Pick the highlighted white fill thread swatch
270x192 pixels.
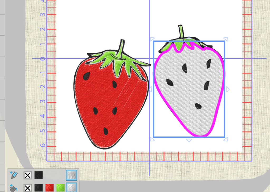pyautogui.click(x=71, y=188)
